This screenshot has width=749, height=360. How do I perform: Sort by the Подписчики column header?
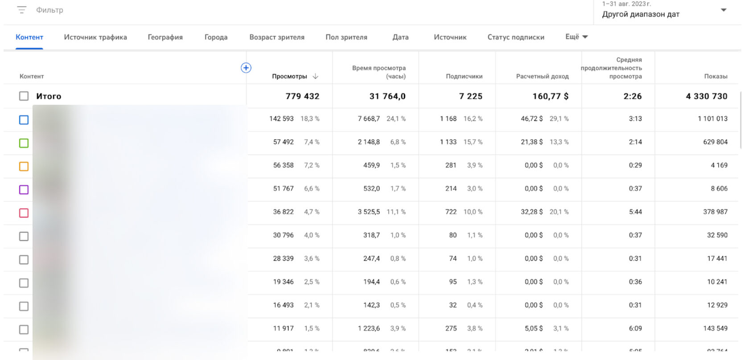[x=464, y=76]
